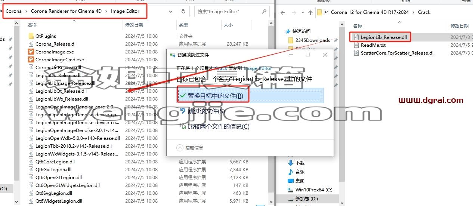Screen dimensions: 473x206
Task: Click the Corona Renderer for Cinema 4D breadcrumb
Action: coord(66,11)
